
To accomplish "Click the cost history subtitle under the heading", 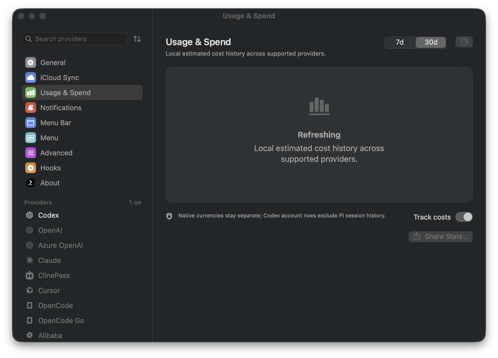I will pyautogui.click(x=246, y=54).
